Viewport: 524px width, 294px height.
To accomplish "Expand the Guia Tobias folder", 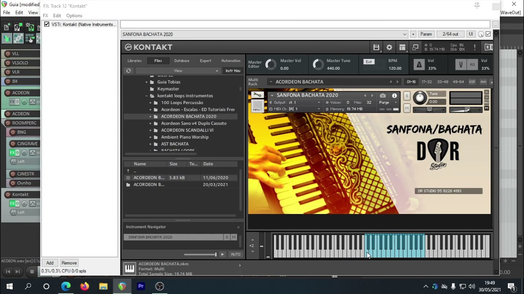I will 147,82.
